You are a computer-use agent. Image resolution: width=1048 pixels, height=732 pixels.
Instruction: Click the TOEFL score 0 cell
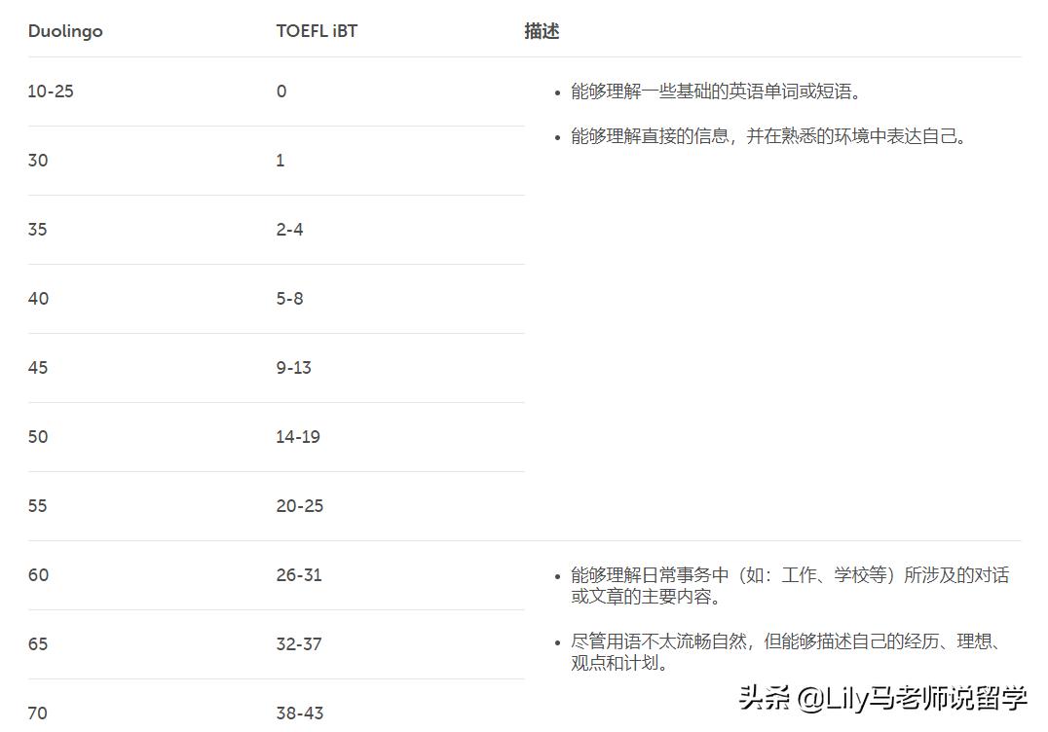[x=281, y=91]
